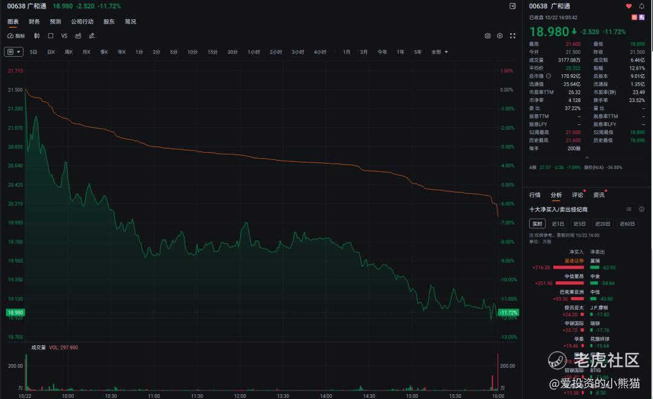Screen dimensions: 653x399
Task: Open the 资讯 panel tab
Action: 599,195
